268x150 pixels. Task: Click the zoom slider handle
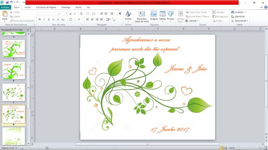[x=252, y=148]
